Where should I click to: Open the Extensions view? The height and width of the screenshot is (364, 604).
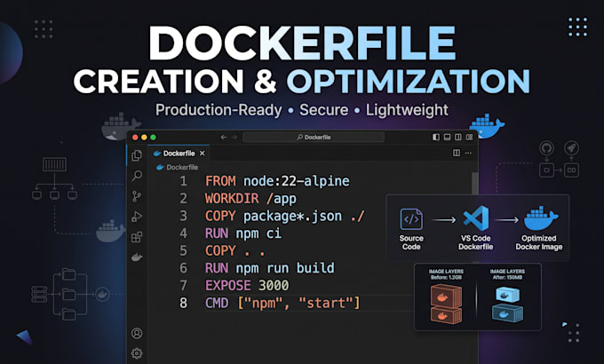137,237
